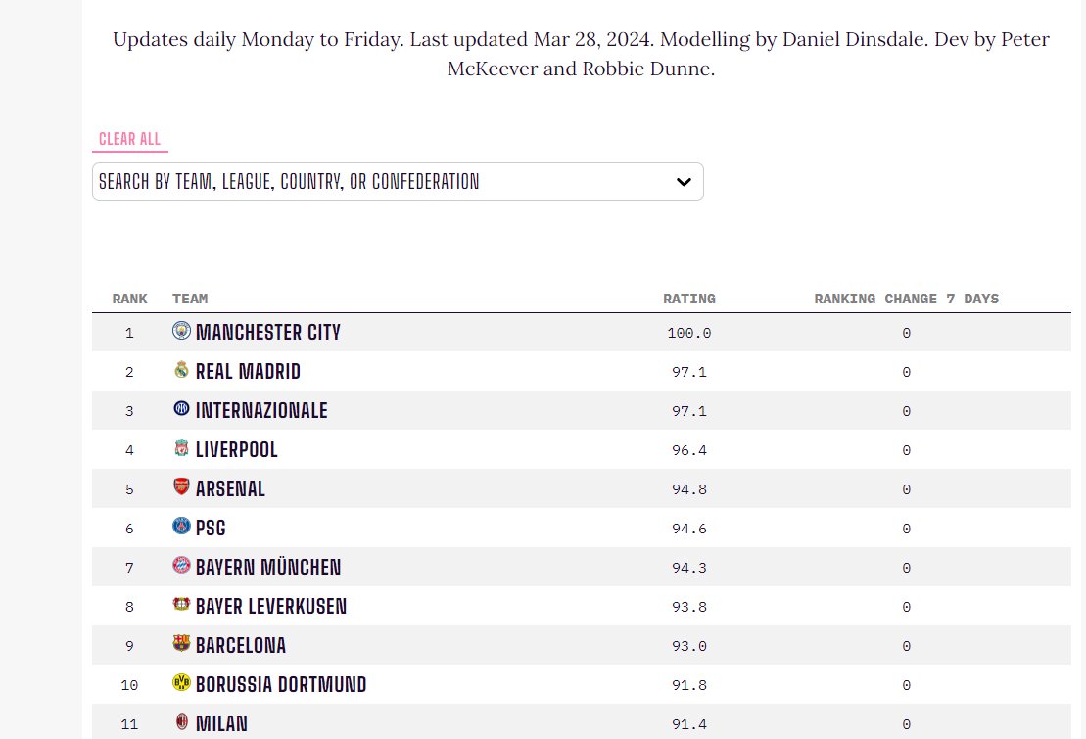Select the Real Madrid team name
1086x739 pixels.
click(248, 372)
